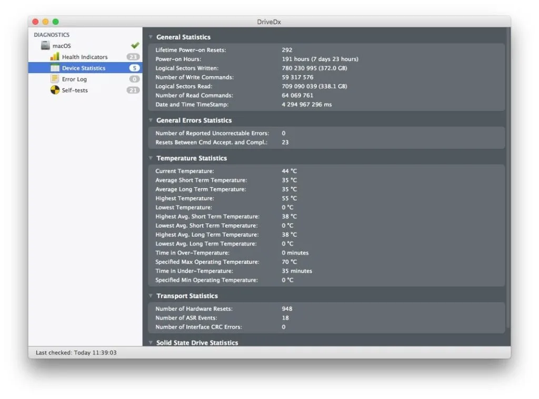Click the Average Long Term Temperature row
This screenshot has width=539, height=399.
coord(326,189)
